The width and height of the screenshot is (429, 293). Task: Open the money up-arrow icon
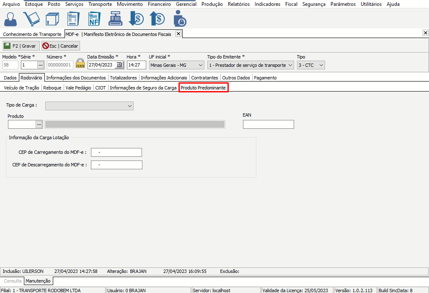click(157, 19)
